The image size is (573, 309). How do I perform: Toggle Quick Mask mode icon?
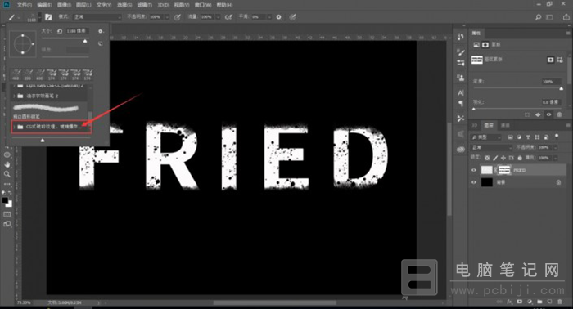point(7,214)
